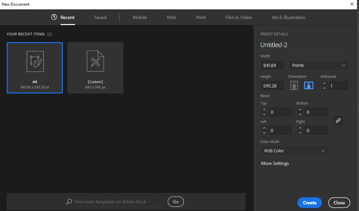Click the Width input field
The height and width of the screenshot is (211, 359).
(272, 65)
